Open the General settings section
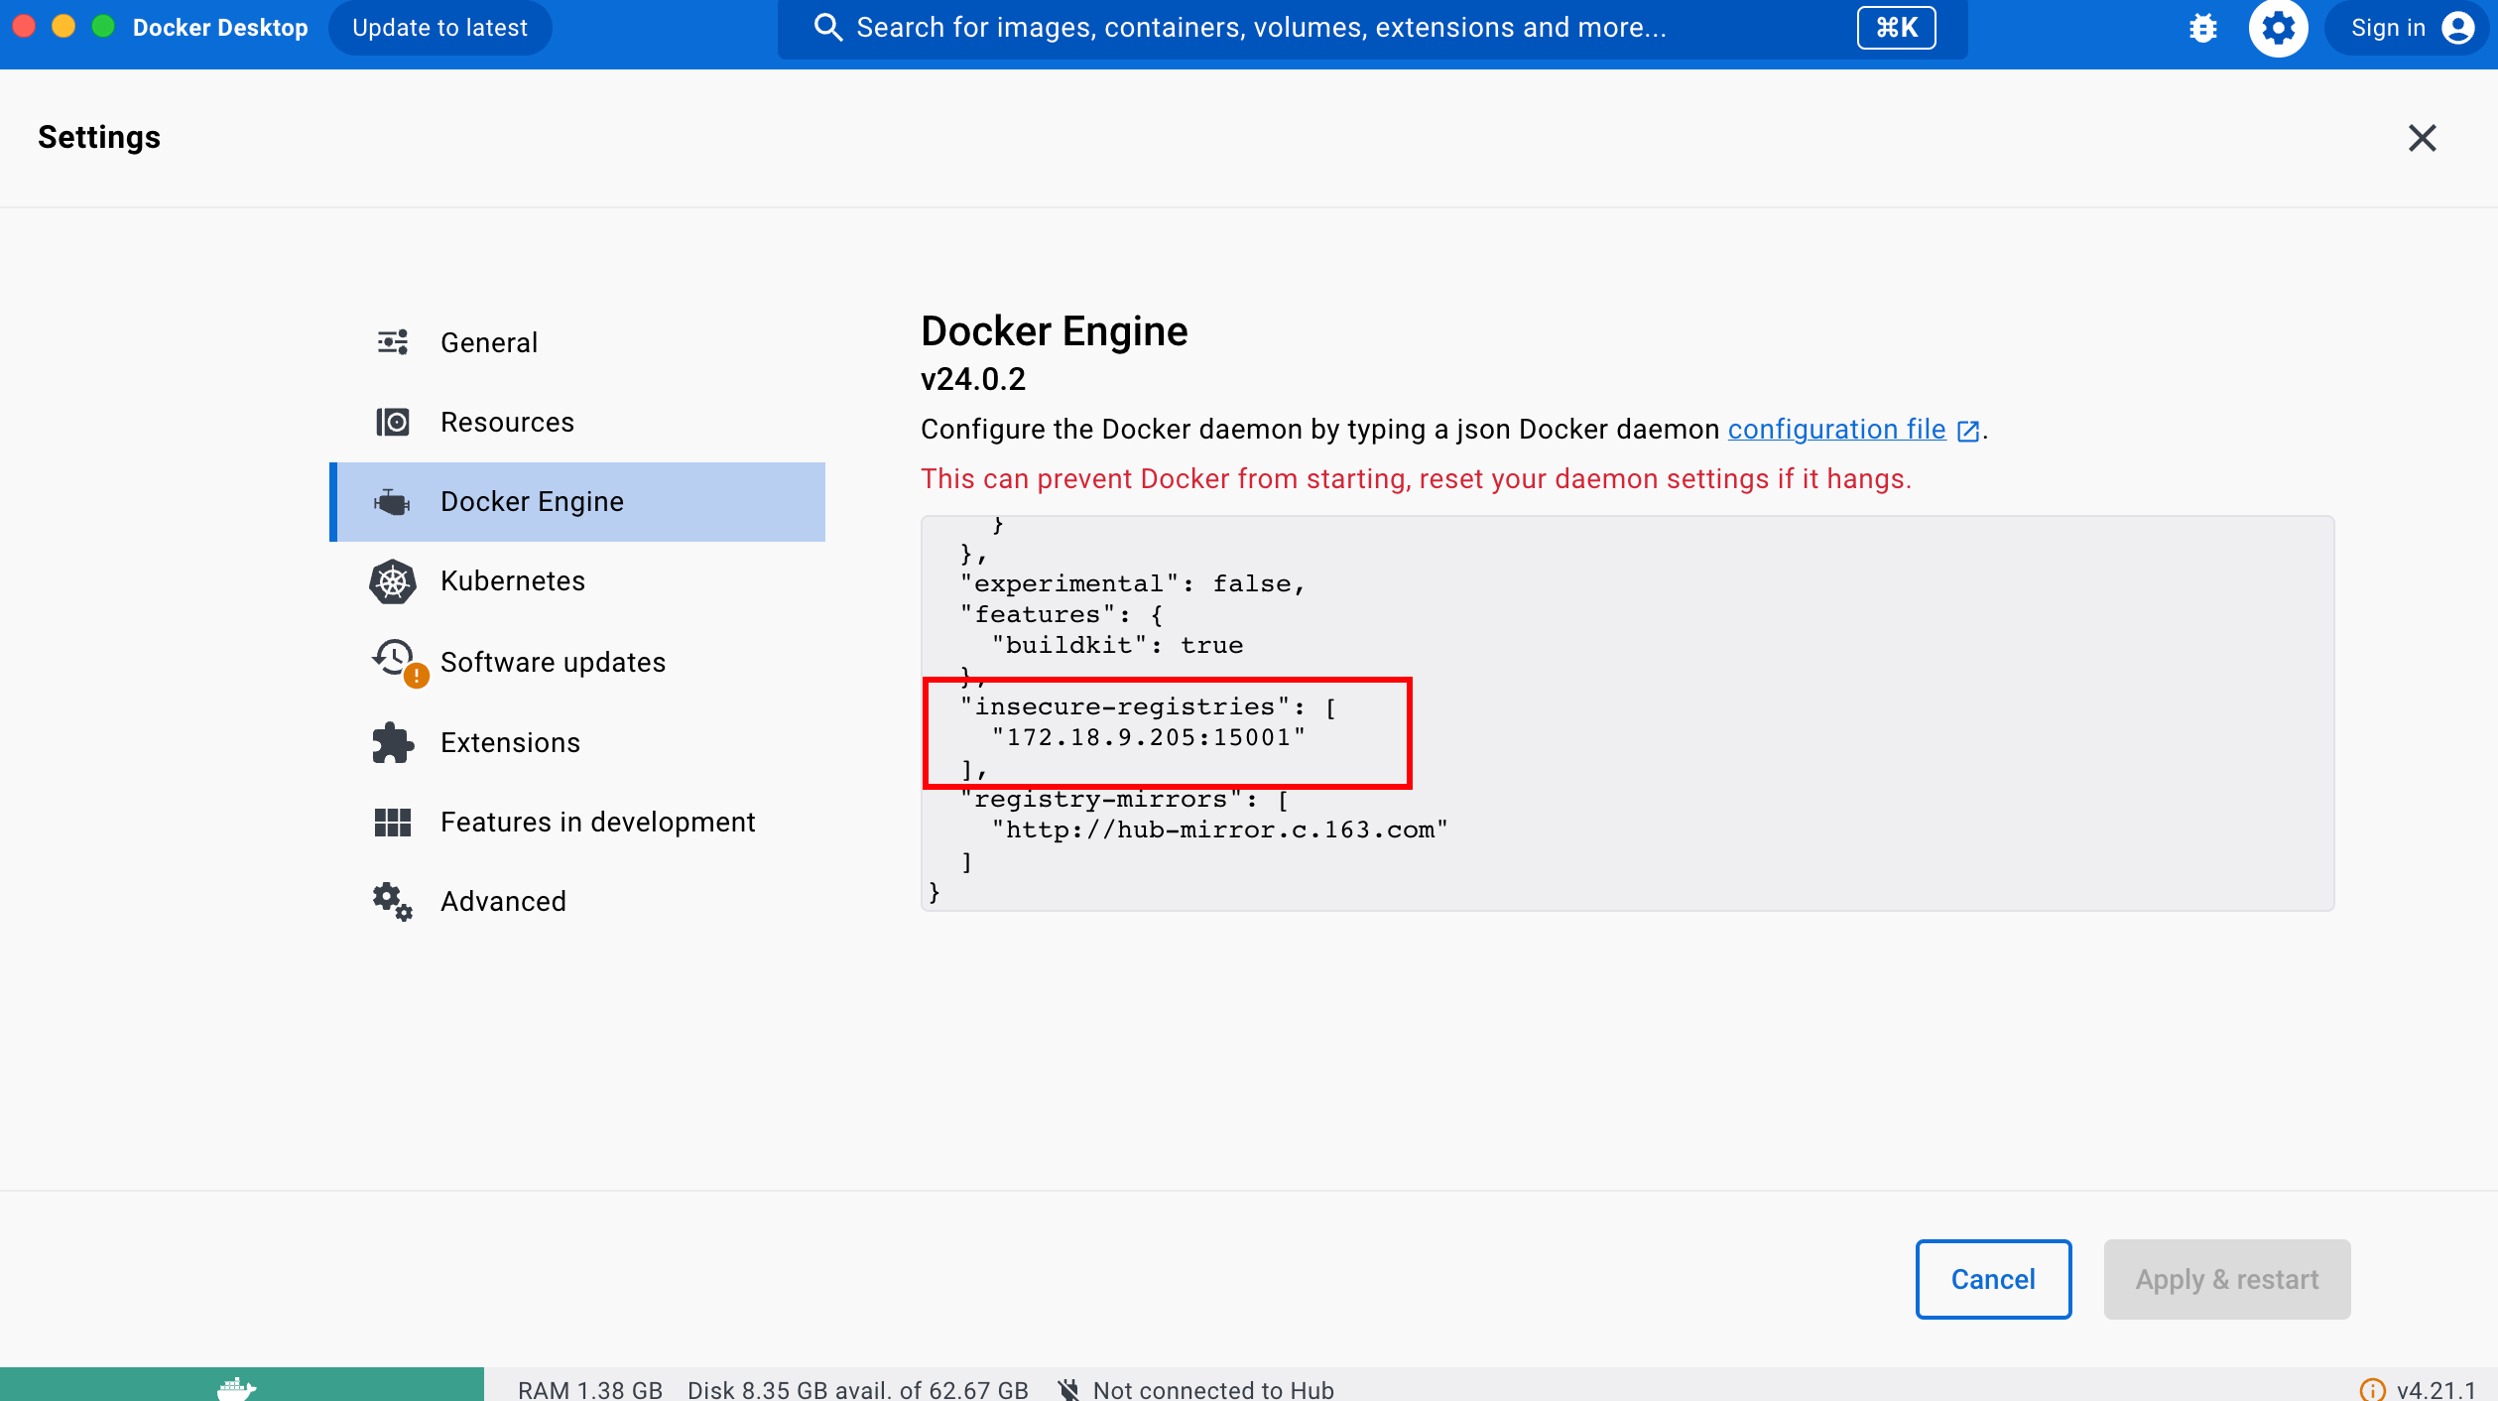Screen dimensions: 2498x1401 (x=577, y=342)
